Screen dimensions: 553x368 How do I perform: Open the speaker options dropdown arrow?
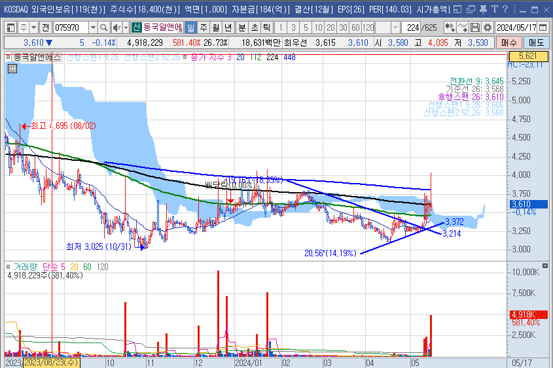(126, 27)
